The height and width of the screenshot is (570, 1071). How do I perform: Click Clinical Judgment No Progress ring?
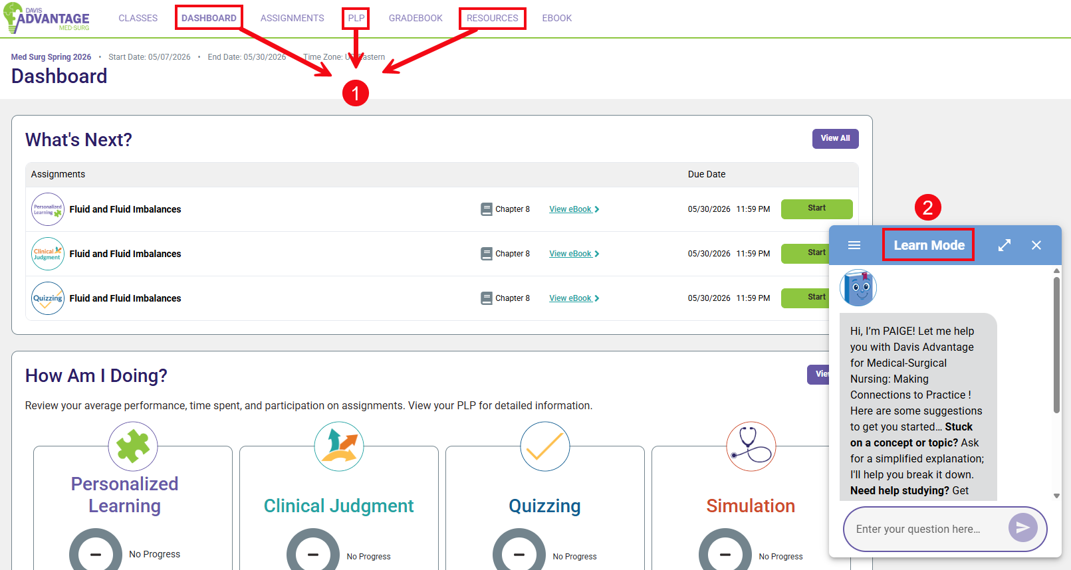coord(313,549)
